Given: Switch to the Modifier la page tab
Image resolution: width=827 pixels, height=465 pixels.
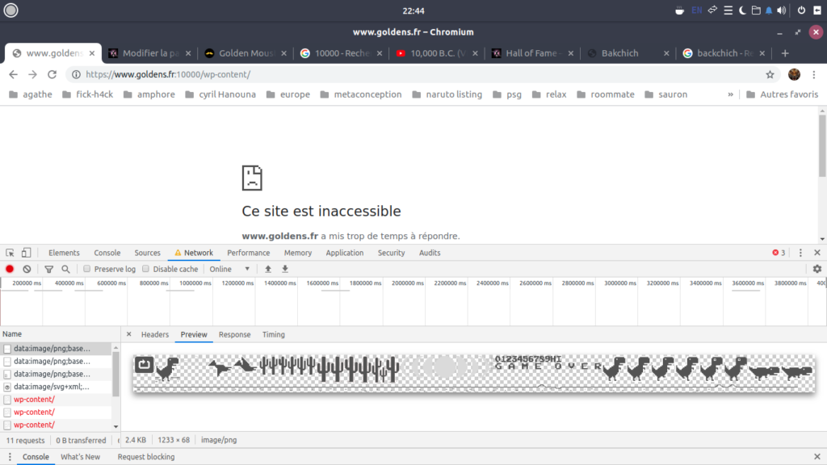Looking at the screenshot, I should [x=149, y=53].
